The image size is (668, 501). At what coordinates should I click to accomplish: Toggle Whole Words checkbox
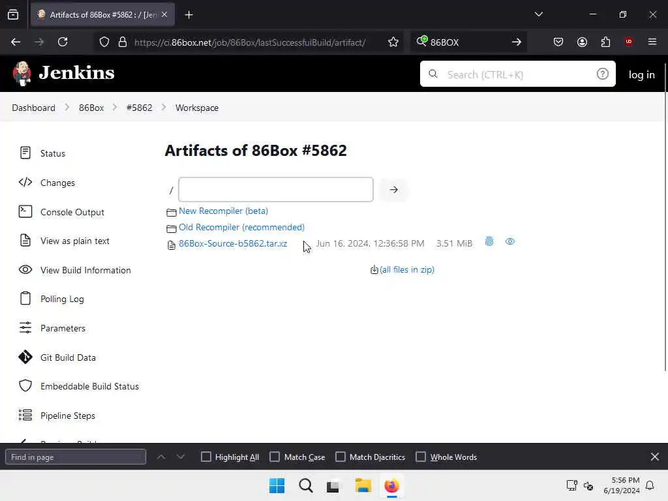pos(421,457)
